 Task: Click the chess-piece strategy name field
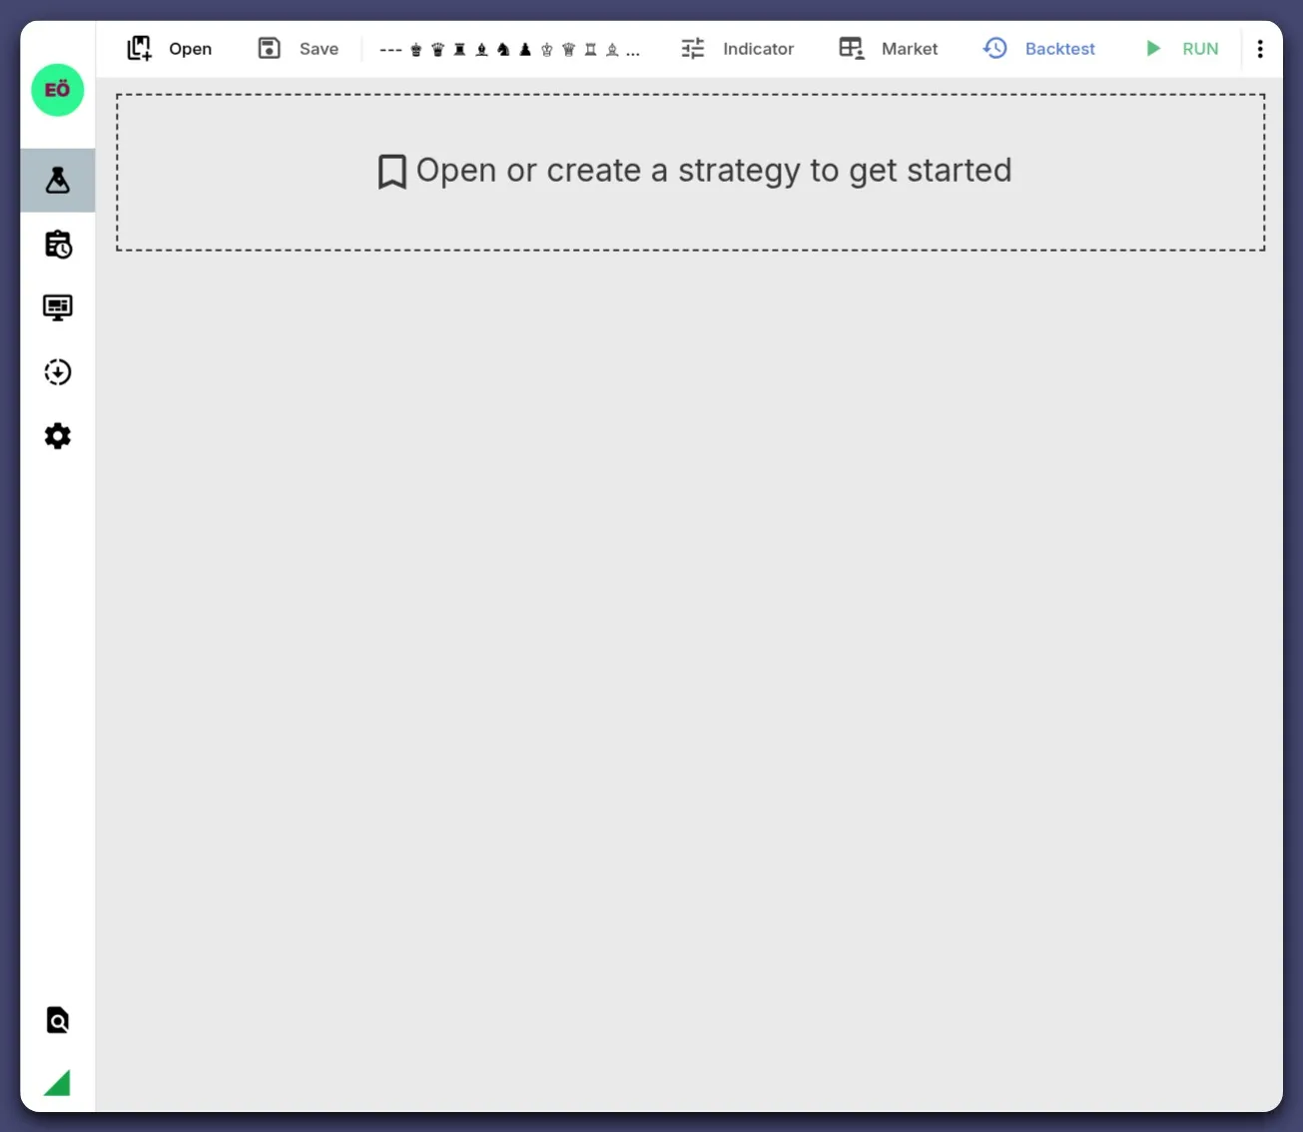(x=509, y=50)
